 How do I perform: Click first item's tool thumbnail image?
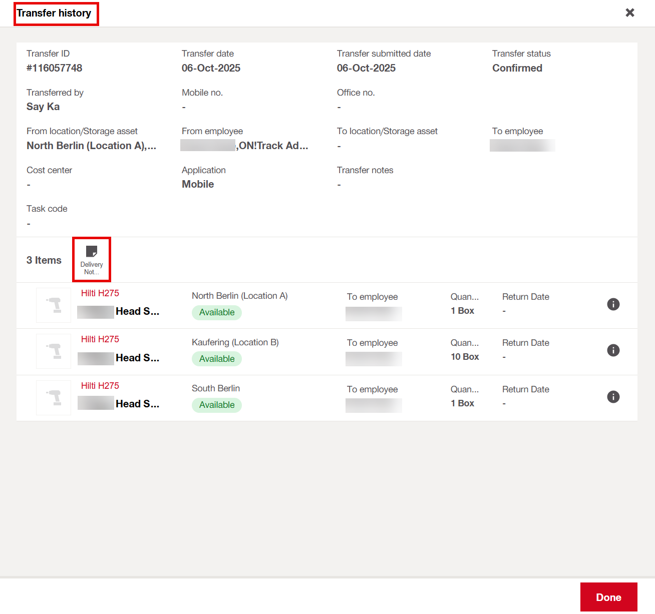[54, 305]
